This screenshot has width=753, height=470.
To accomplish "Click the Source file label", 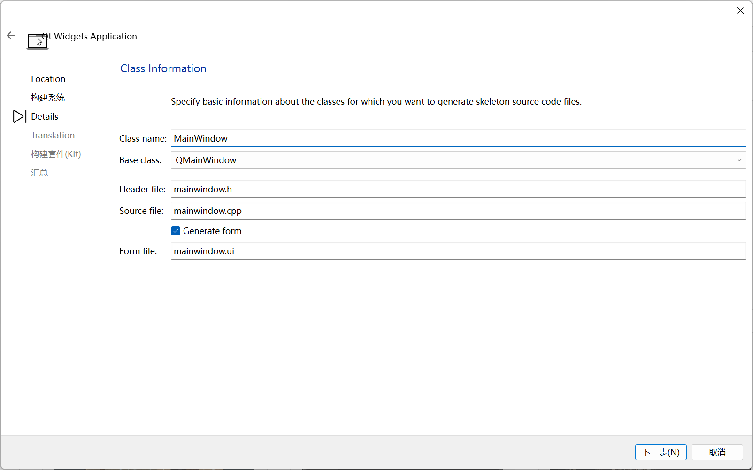I will [x=141, y=211].
